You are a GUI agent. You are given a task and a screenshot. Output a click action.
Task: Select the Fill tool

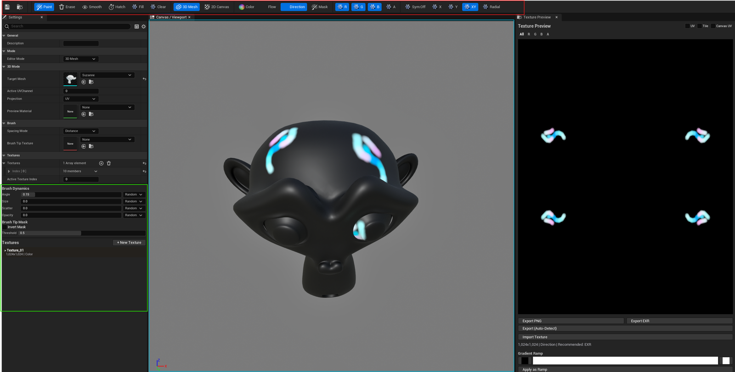tap(138, 7)
